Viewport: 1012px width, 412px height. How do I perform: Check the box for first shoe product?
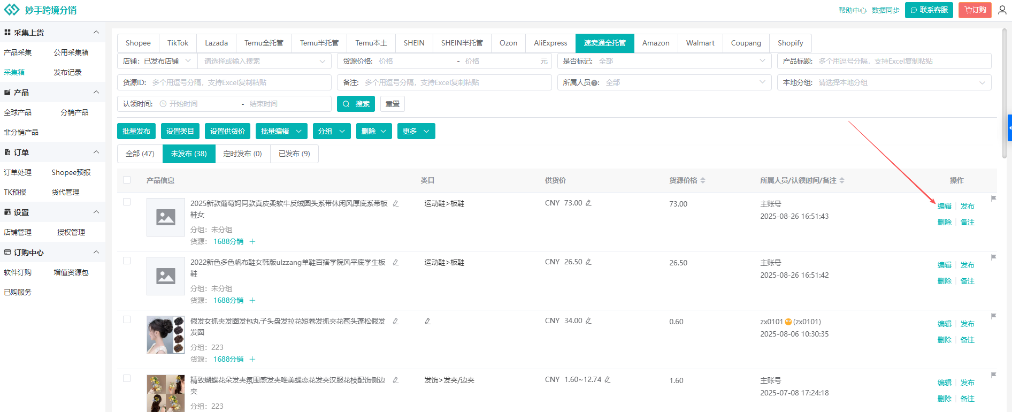pos(127,202)
